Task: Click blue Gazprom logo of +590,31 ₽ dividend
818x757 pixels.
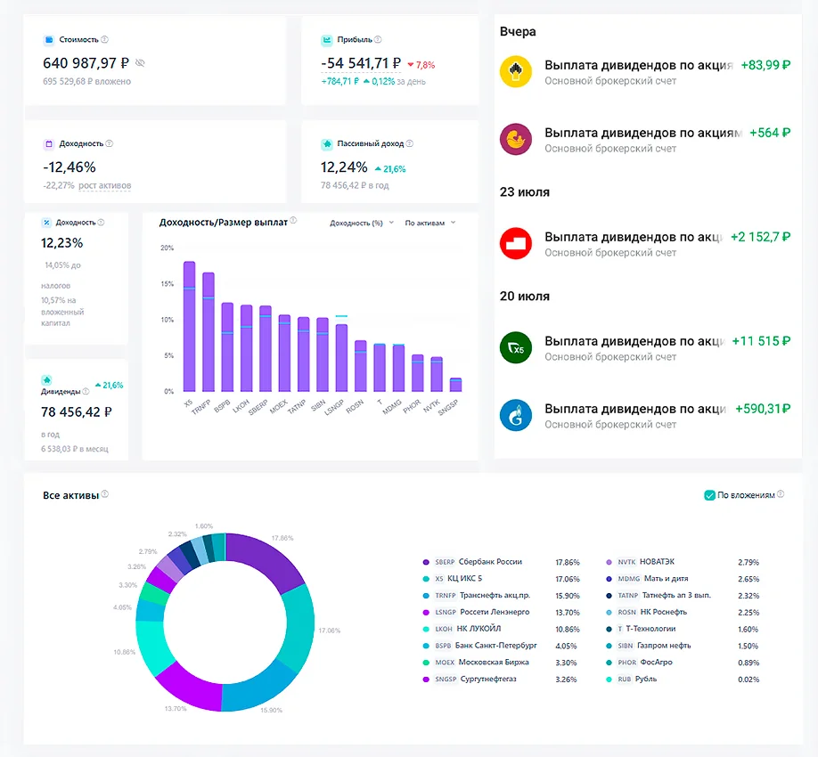Action: coord(515,416)
